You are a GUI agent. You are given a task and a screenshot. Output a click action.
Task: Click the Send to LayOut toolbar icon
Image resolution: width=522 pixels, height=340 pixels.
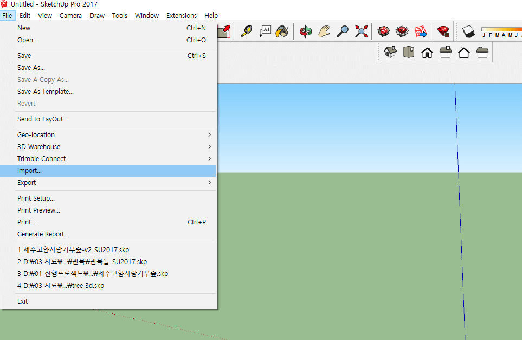421,31
